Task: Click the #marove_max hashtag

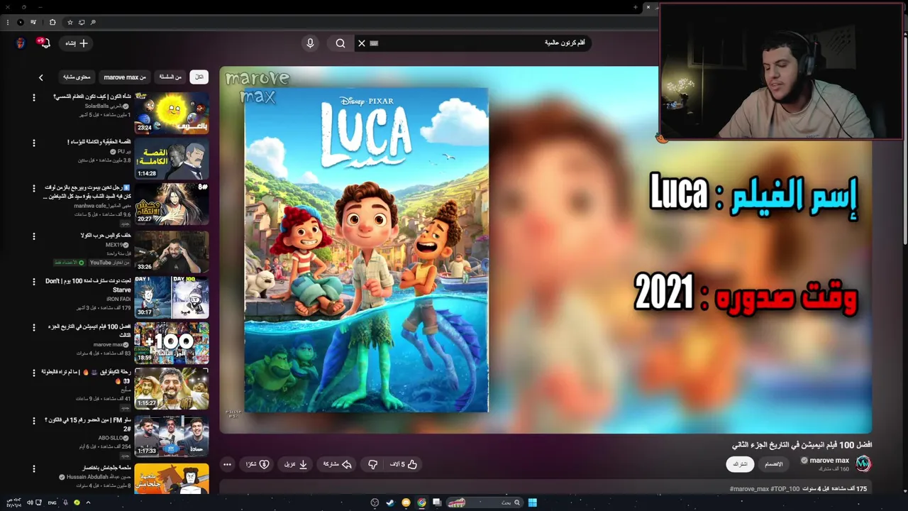Action: click(749, 489)
